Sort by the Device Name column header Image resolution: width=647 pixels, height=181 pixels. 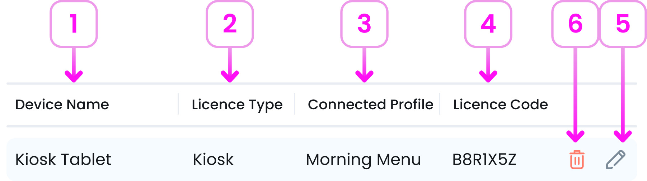[62, 105]
